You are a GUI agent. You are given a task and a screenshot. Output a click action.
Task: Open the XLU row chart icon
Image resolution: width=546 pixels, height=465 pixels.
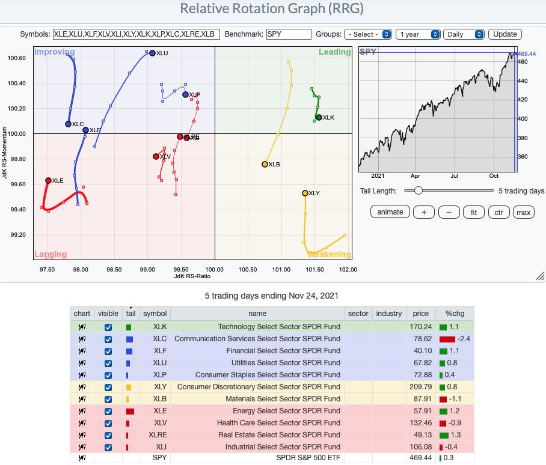pyautogui.click(x=82, y=363)
